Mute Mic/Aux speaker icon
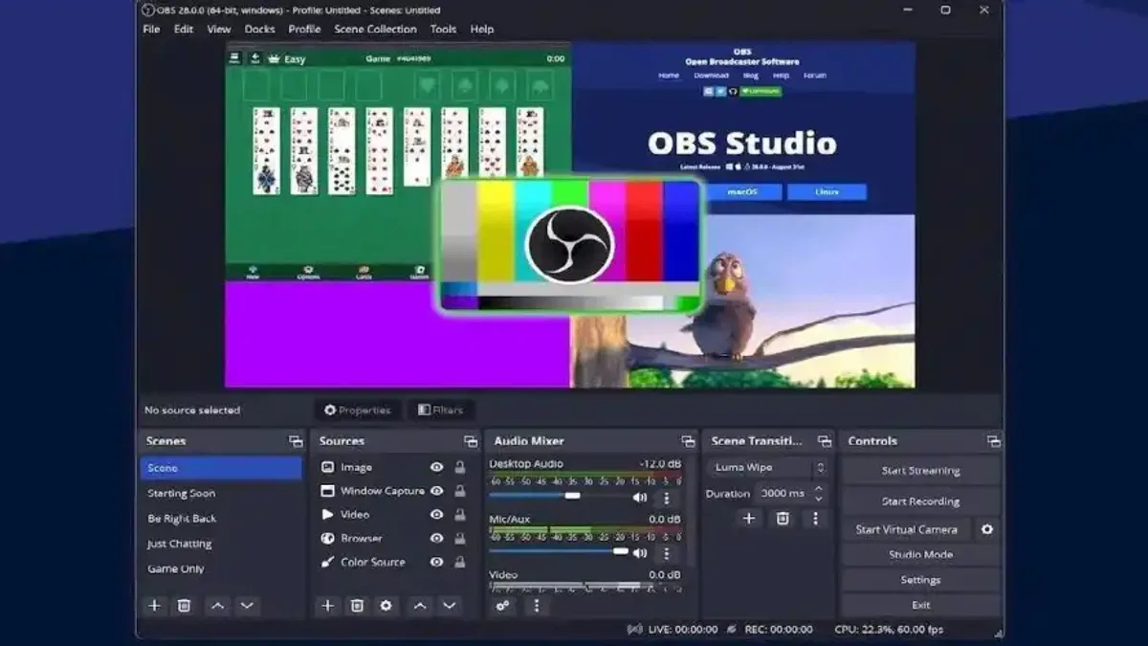The height and width of the screenshot is (646, 1148). pyautogui.click(x=639, y=552)
